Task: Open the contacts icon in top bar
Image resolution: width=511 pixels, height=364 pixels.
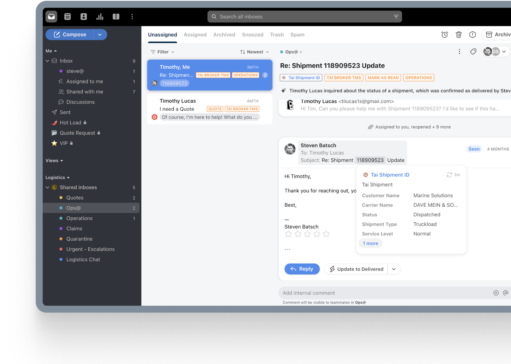Action: pyautogui.click(x=84, y=17)
